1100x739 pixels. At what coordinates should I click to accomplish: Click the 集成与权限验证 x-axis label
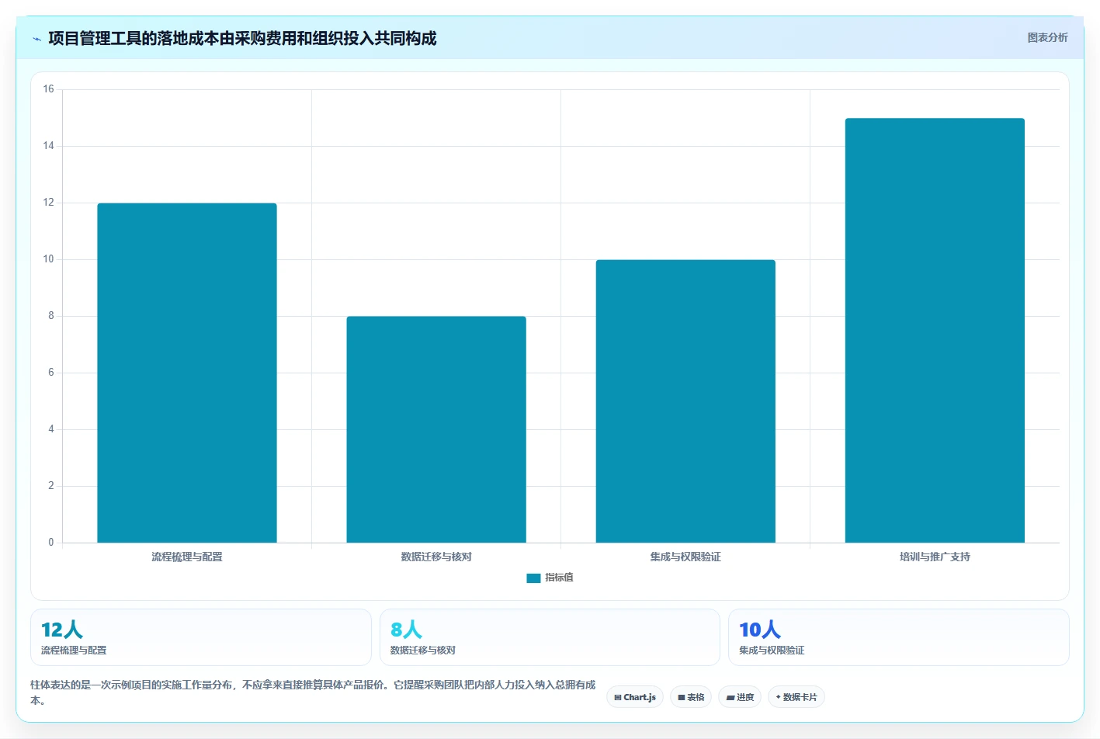pyautogui.click(x=685, y=557)
